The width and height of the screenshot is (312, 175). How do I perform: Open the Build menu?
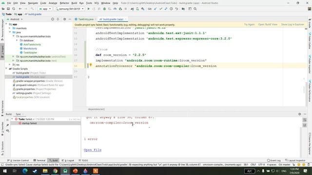[74, 3]
